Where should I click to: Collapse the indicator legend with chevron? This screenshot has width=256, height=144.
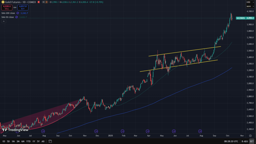(3, 21)
